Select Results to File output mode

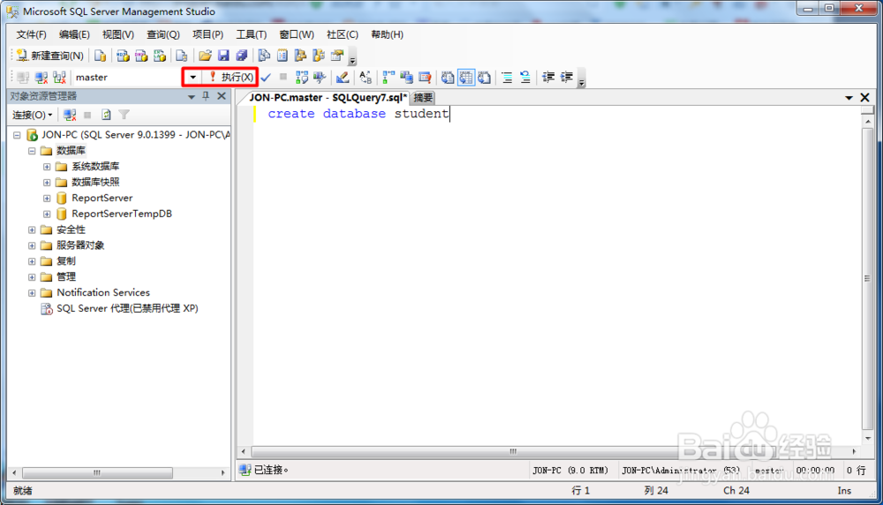(484, 77)
